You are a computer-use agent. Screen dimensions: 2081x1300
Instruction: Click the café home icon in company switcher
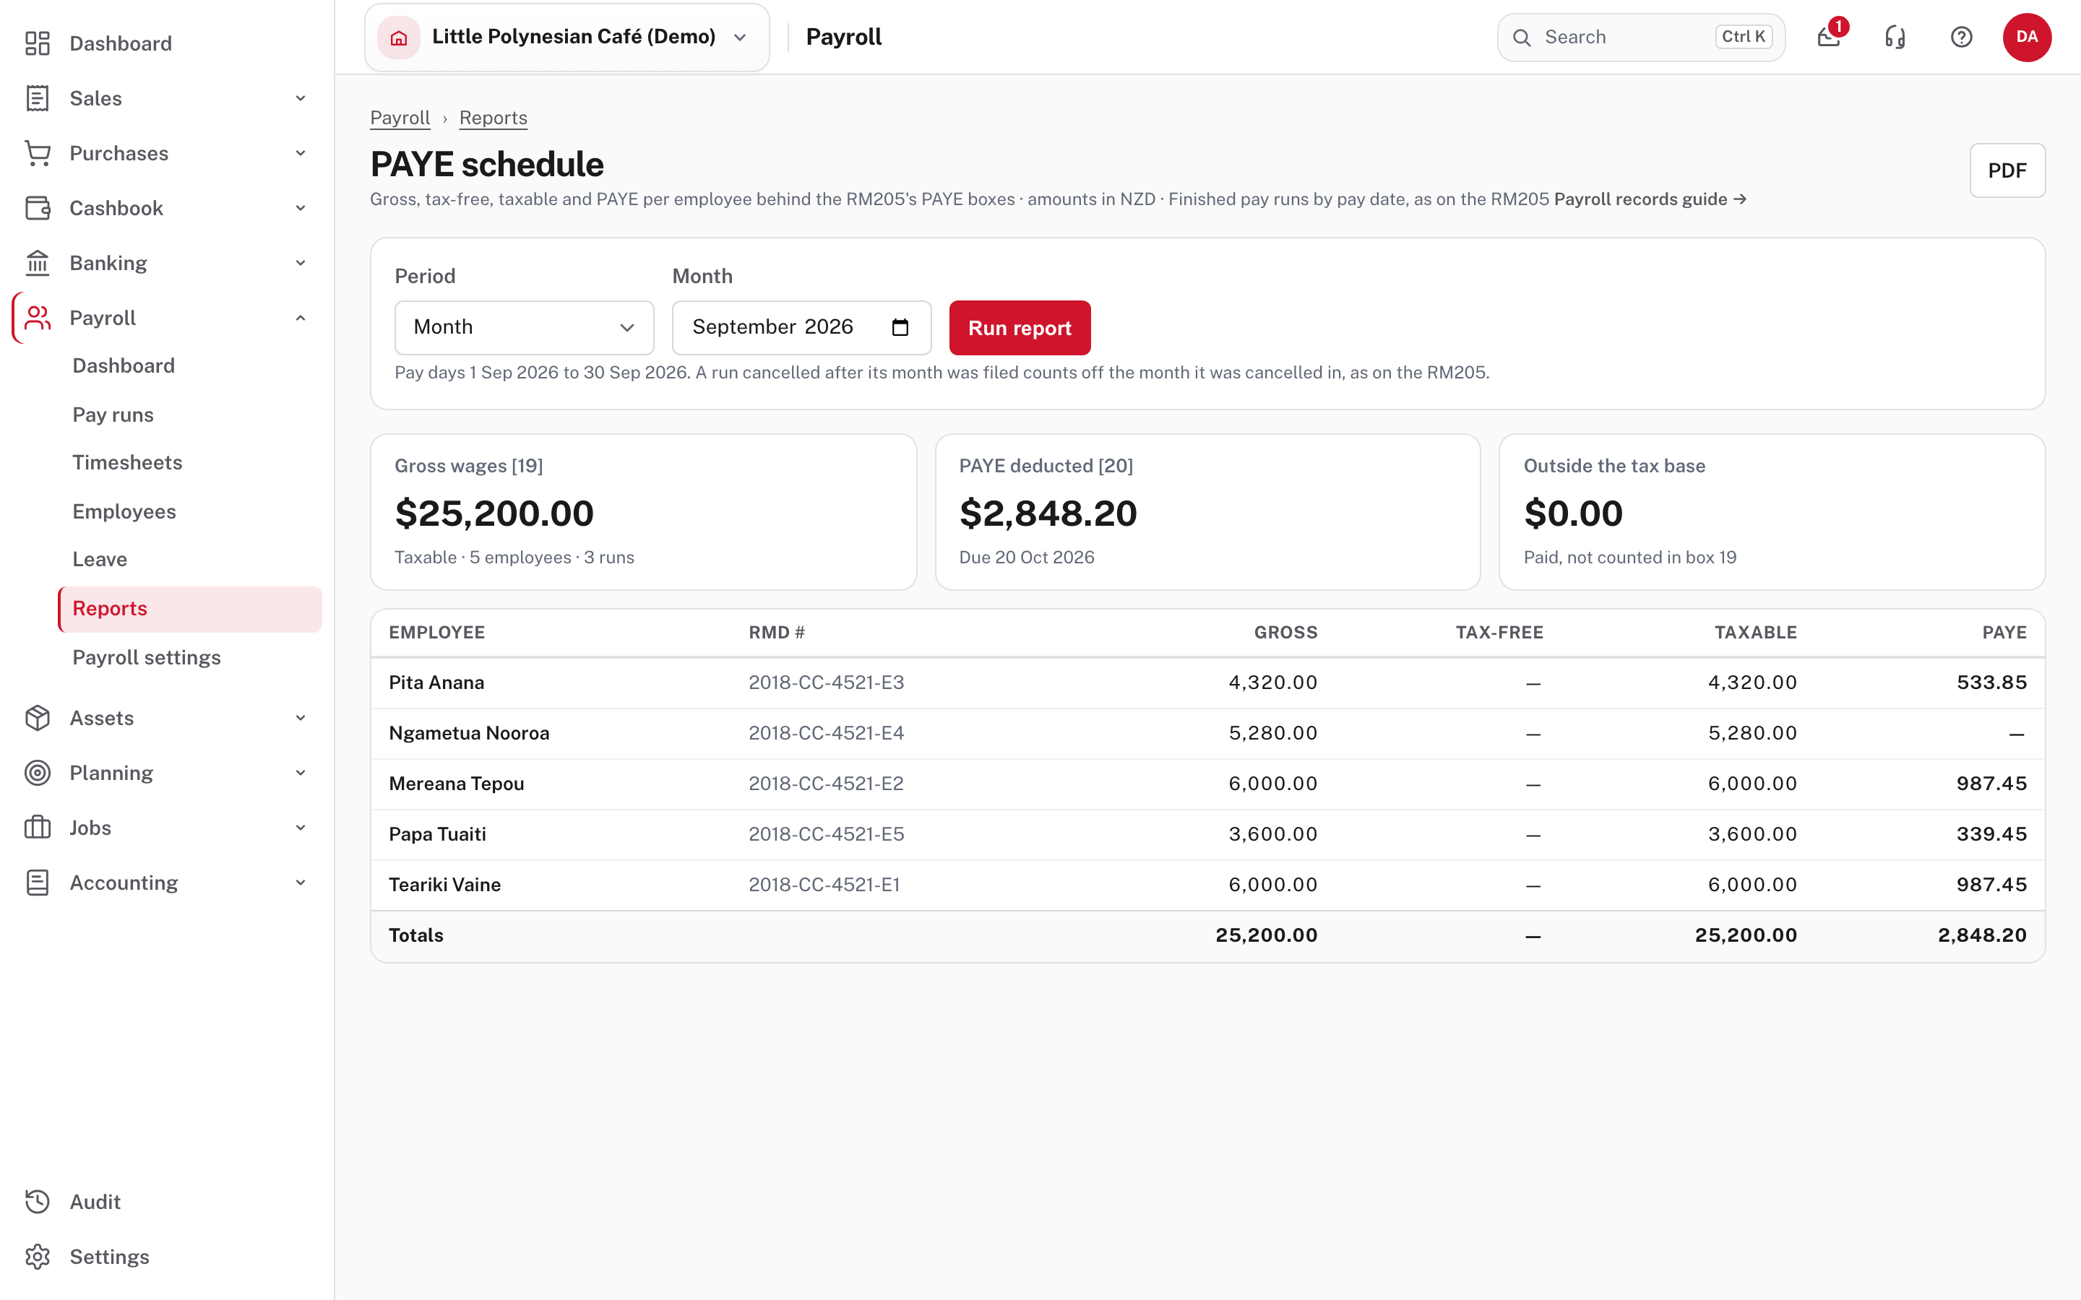point(399,37)
